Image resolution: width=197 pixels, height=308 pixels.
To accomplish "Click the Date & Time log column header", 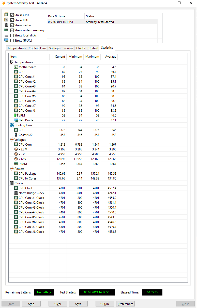I will [x=65, y=16].
